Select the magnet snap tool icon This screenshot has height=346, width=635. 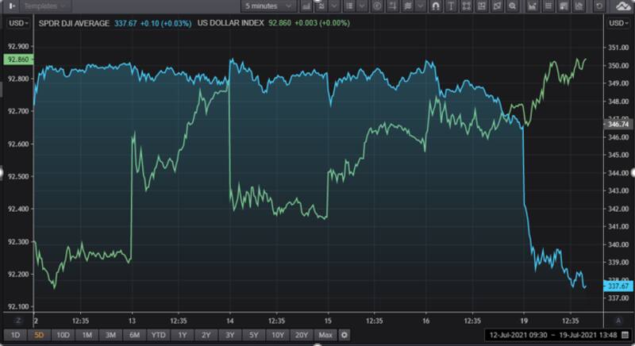(x=436, y=6)
